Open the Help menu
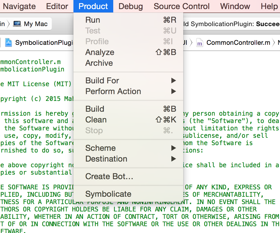 tap(269, 7)
